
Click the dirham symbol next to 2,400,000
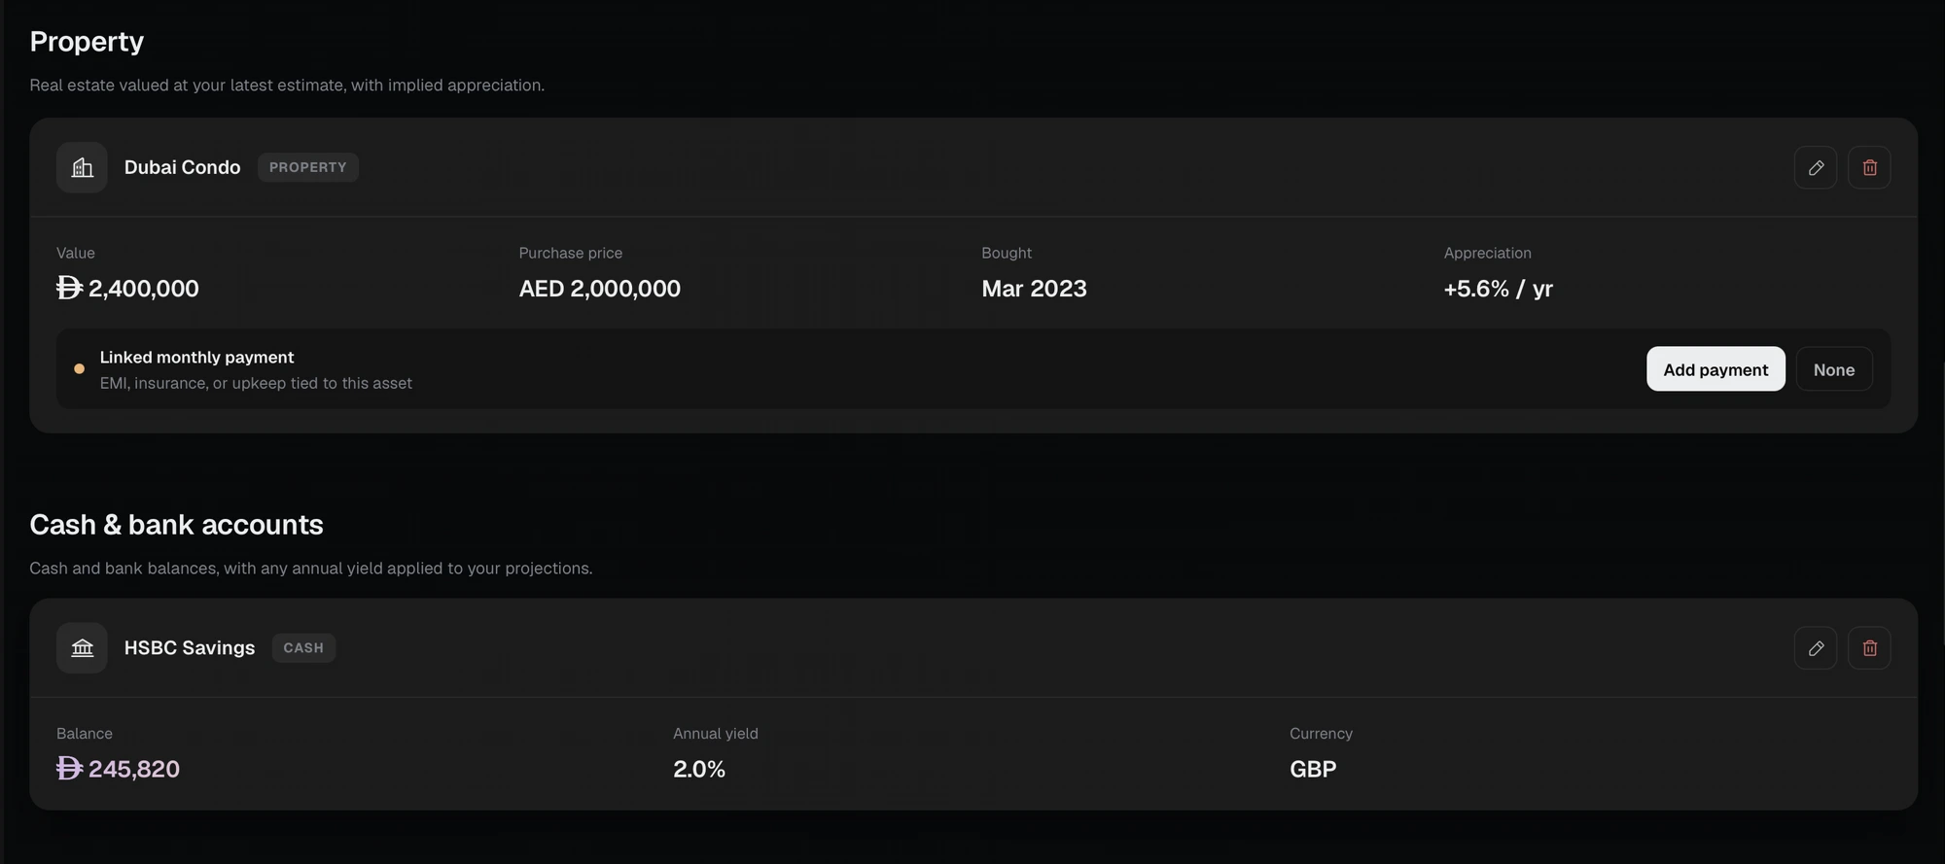point(69,288)
